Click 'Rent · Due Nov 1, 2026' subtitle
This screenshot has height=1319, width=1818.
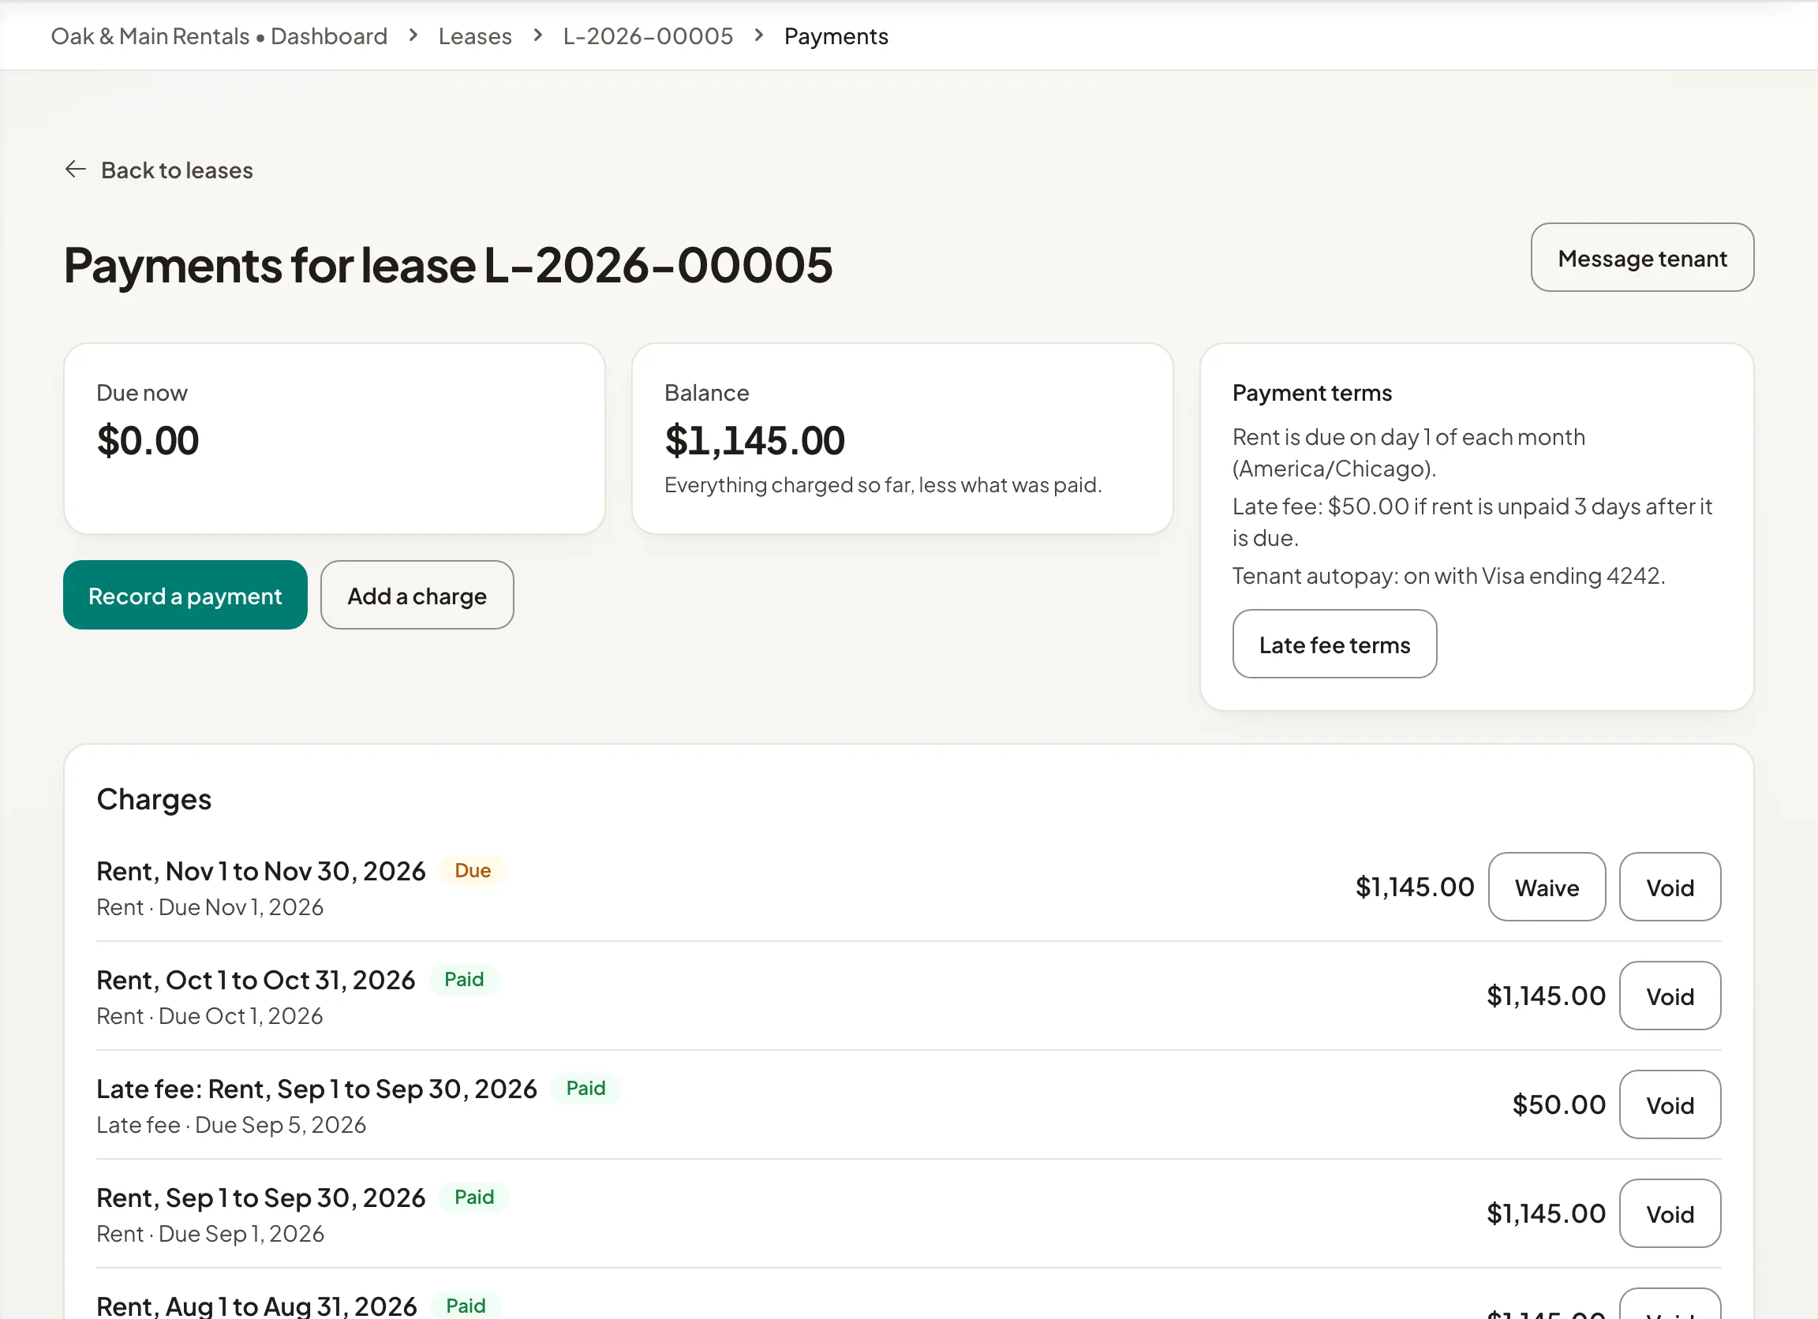tap(210, 907)
